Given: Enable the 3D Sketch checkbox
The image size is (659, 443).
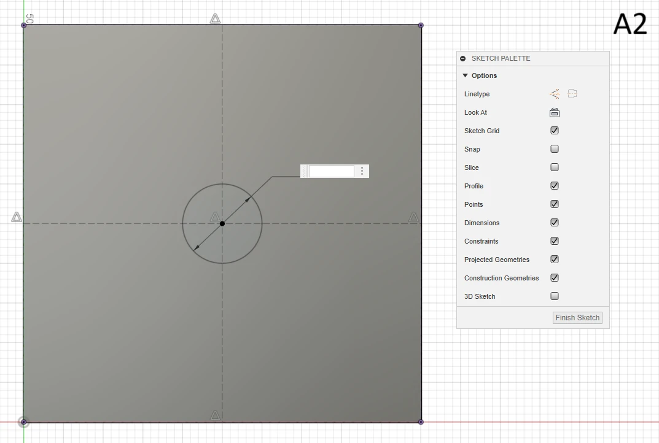Looking at the screenshot, I should point(555,296).
